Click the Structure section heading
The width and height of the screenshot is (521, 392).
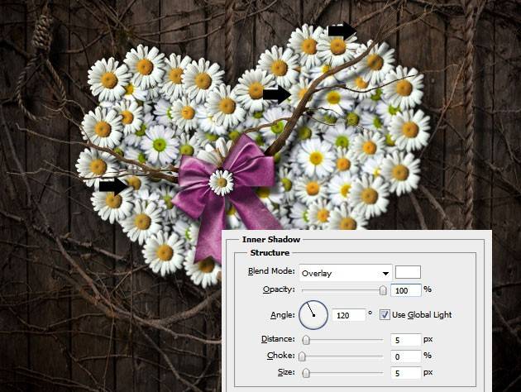click(270, 253)
